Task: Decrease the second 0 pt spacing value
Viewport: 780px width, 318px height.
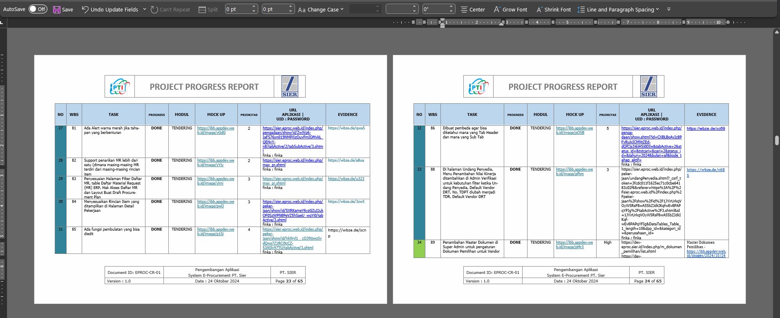Action: [291, 11]
